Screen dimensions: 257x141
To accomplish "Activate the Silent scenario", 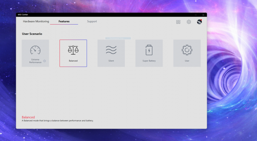I will [111, 53].
